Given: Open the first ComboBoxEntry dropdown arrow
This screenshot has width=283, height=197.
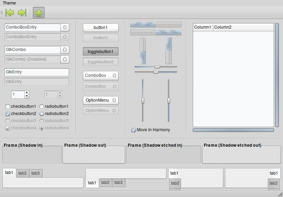Looking at the screenshot, I should (65, 27).
